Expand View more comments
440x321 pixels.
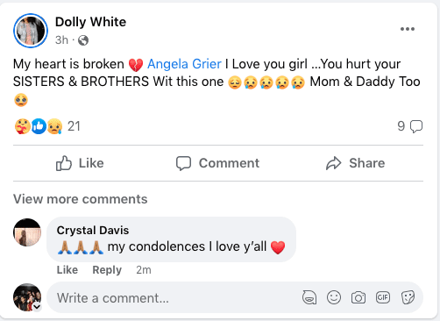coord(81,199)
